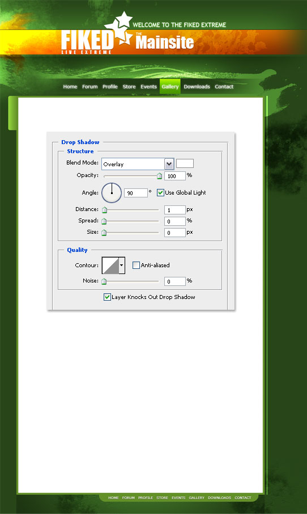
Task: Click the Spread percent value field
Action: 175,221
